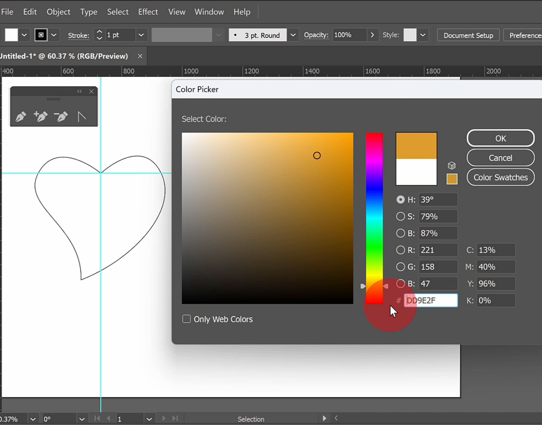Open the artboard number dropdown

[x=149, y=419]
